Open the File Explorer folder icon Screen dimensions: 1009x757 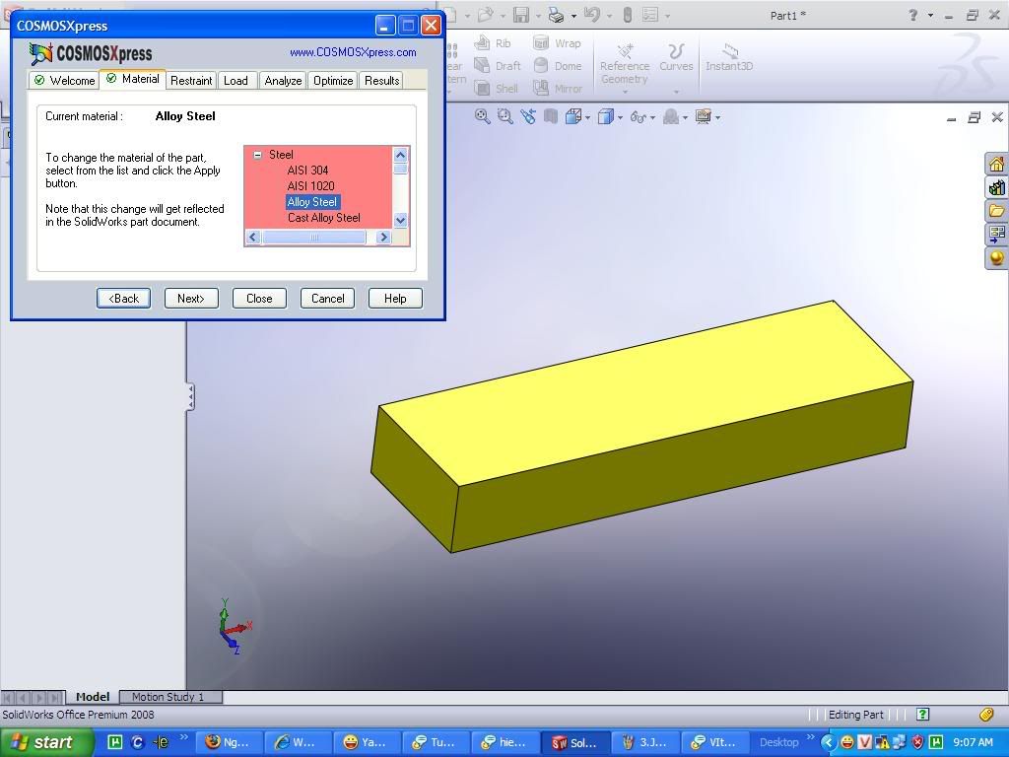[996, 211]
